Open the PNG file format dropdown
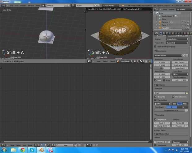192x153 pixels. (162, 104)
